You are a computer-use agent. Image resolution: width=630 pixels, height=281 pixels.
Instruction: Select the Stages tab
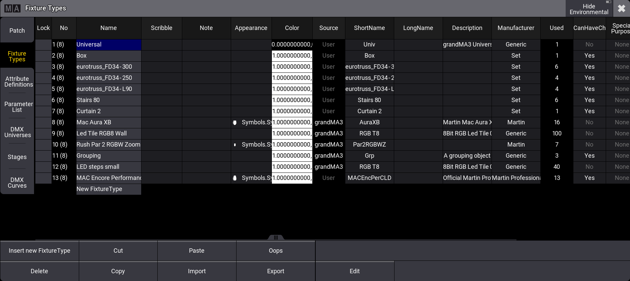click(x=17, y=157)
